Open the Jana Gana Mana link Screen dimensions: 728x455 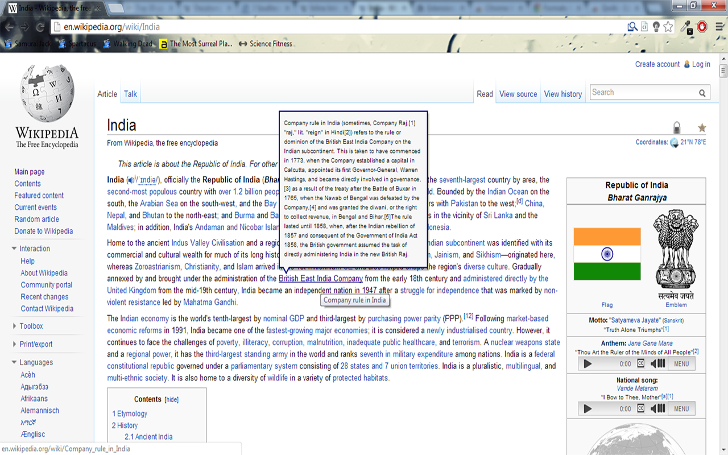[651, 344]
